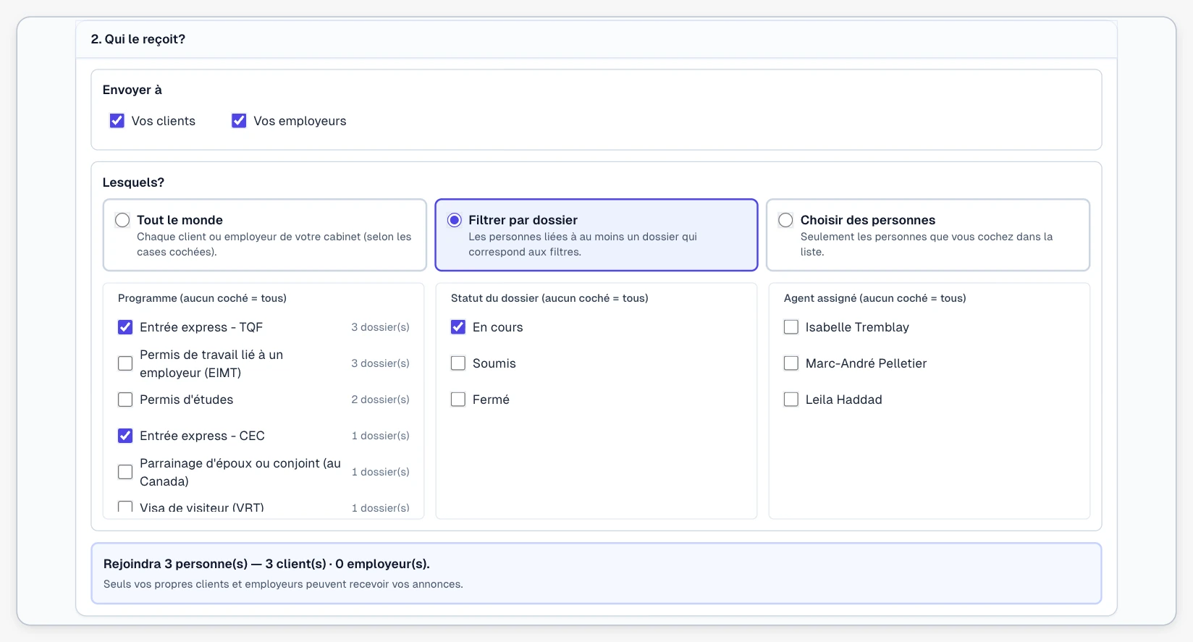Select the Tout le monde radio option

click(122, 220)
